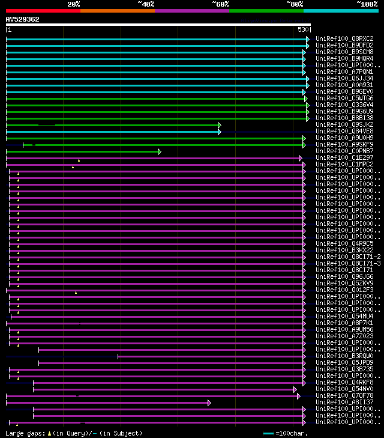Select the UniRef100_Q96JG6 label
This screenshot has height=438, width=384.
point(344,276)
